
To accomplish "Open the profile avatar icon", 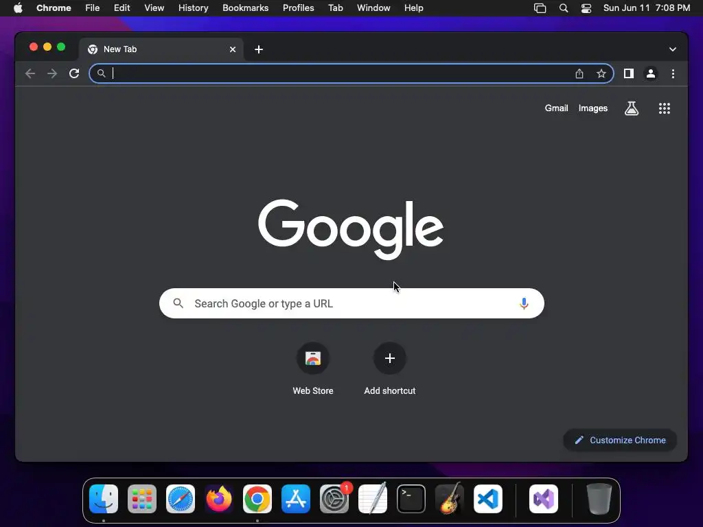I will coord(651,73).
